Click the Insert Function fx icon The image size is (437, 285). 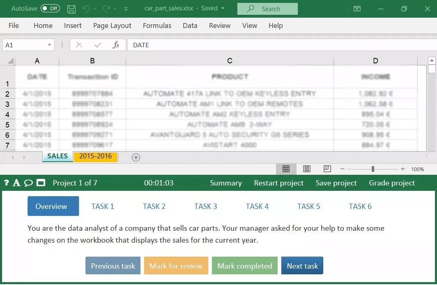(116, 45)
